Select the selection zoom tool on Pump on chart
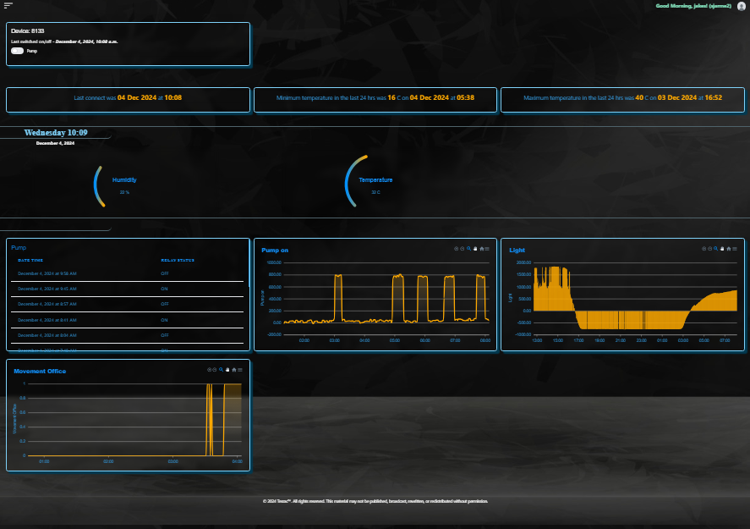The image size is (750, 529). [468, 249]
